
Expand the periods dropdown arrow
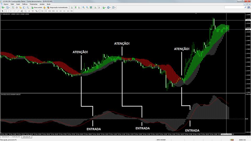pyautogui.click(x=110, y=8)
